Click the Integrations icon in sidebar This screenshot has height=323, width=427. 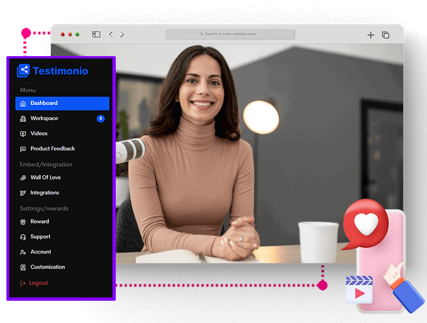[23, 193]
